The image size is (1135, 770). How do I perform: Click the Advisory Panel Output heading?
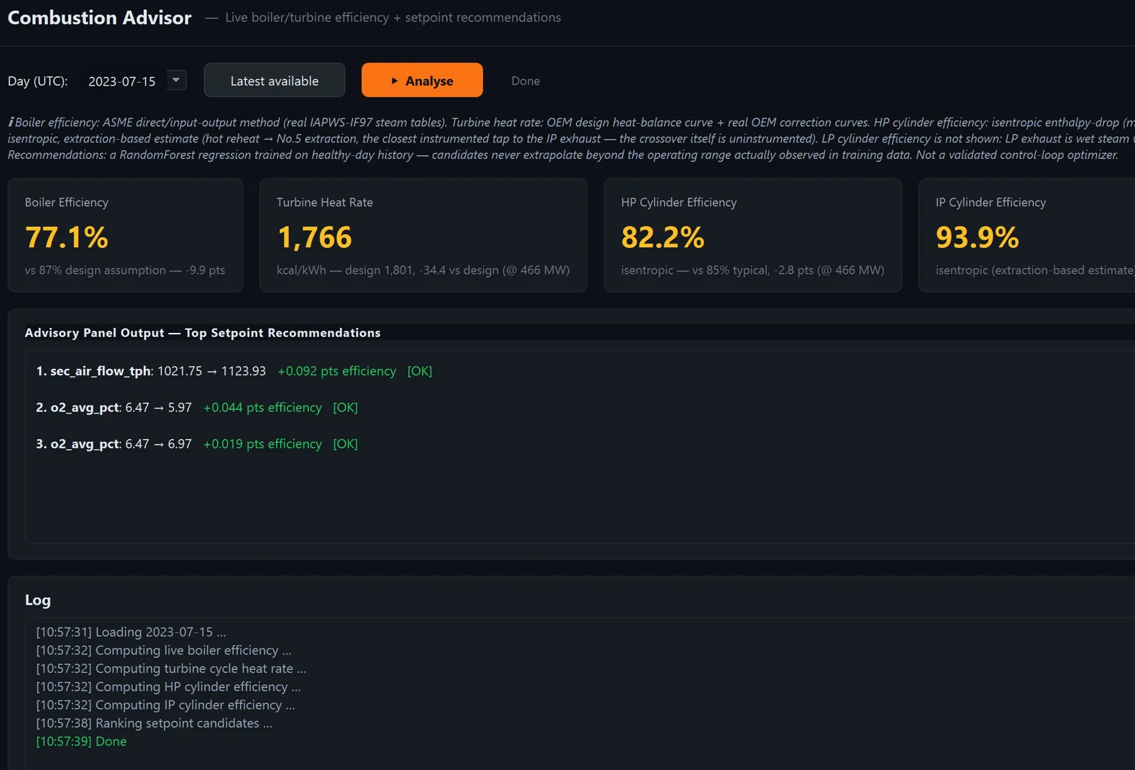202,332
